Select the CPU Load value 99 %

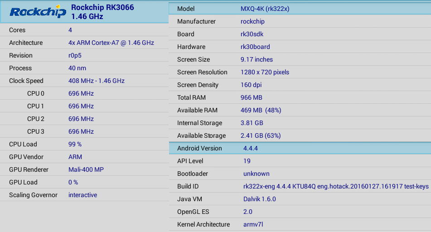[x=75, y=144]
